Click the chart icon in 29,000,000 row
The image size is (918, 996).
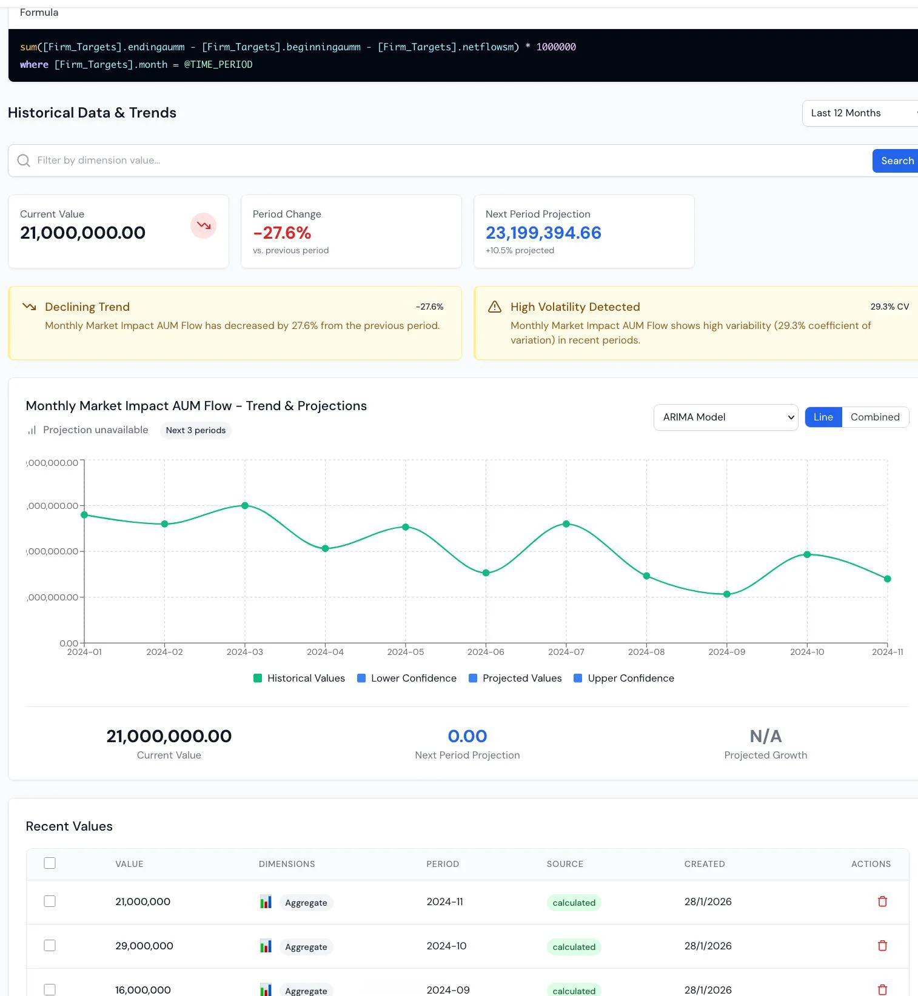266,946
